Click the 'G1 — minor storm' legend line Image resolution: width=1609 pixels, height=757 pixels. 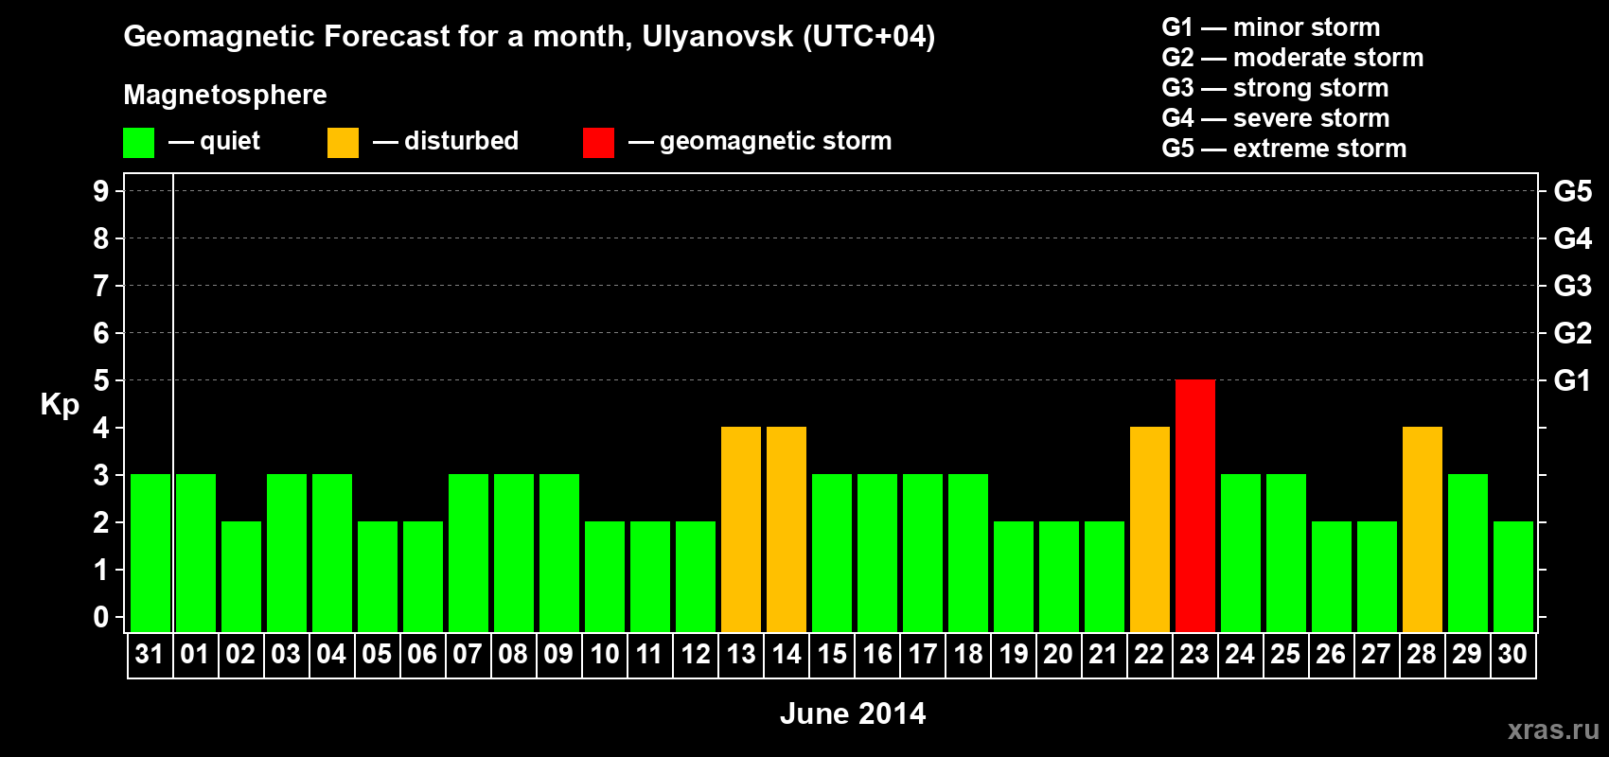coord(1271,27)
